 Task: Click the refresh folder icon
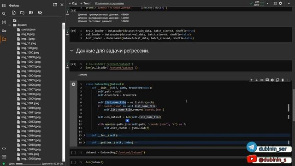pyautogui.click(x=23, y=12)
